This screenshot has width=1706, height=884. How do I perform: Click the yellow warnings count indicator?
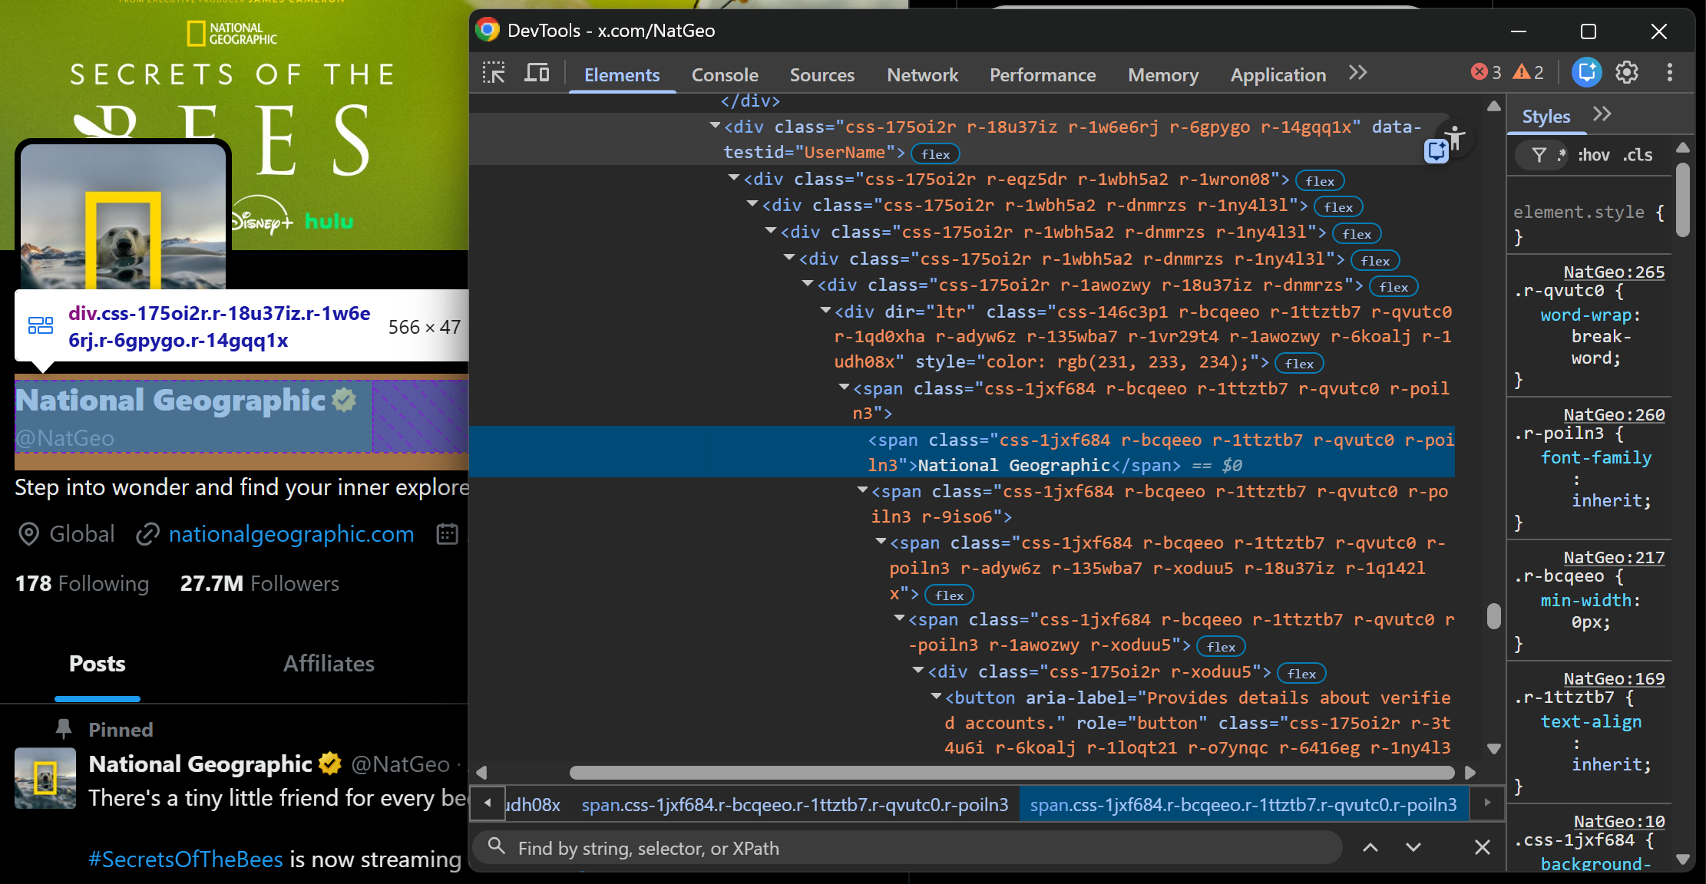(1529, 72)
